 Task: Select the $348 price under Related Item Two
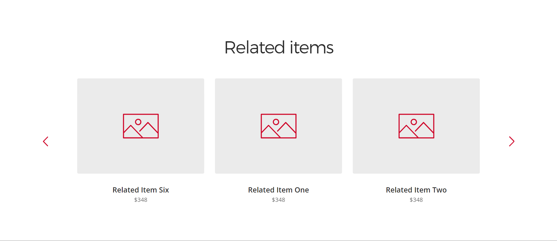click(x=416, y=200)
